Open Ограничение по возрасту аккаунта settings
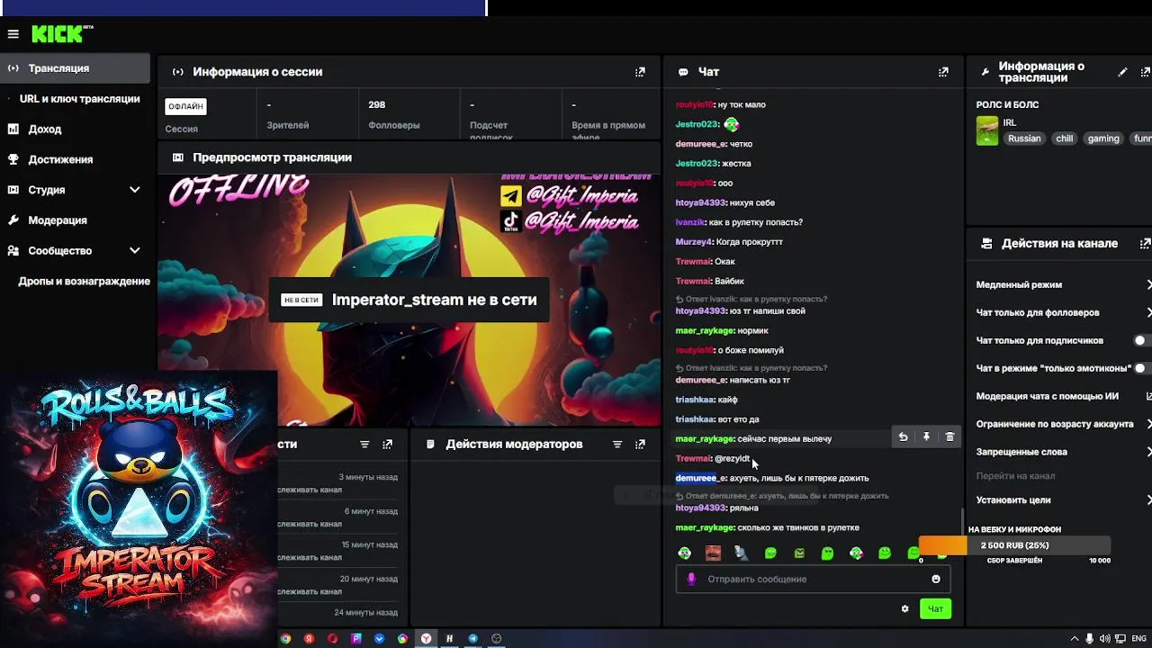 tap(1062, 425)
